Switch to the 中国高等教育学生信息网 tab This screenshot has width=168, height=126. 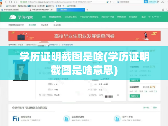pos(42,10)
